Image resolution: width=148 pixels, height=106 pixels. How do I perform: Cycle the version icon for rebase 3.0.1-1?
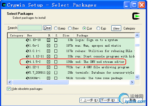(x=27, y=51)
